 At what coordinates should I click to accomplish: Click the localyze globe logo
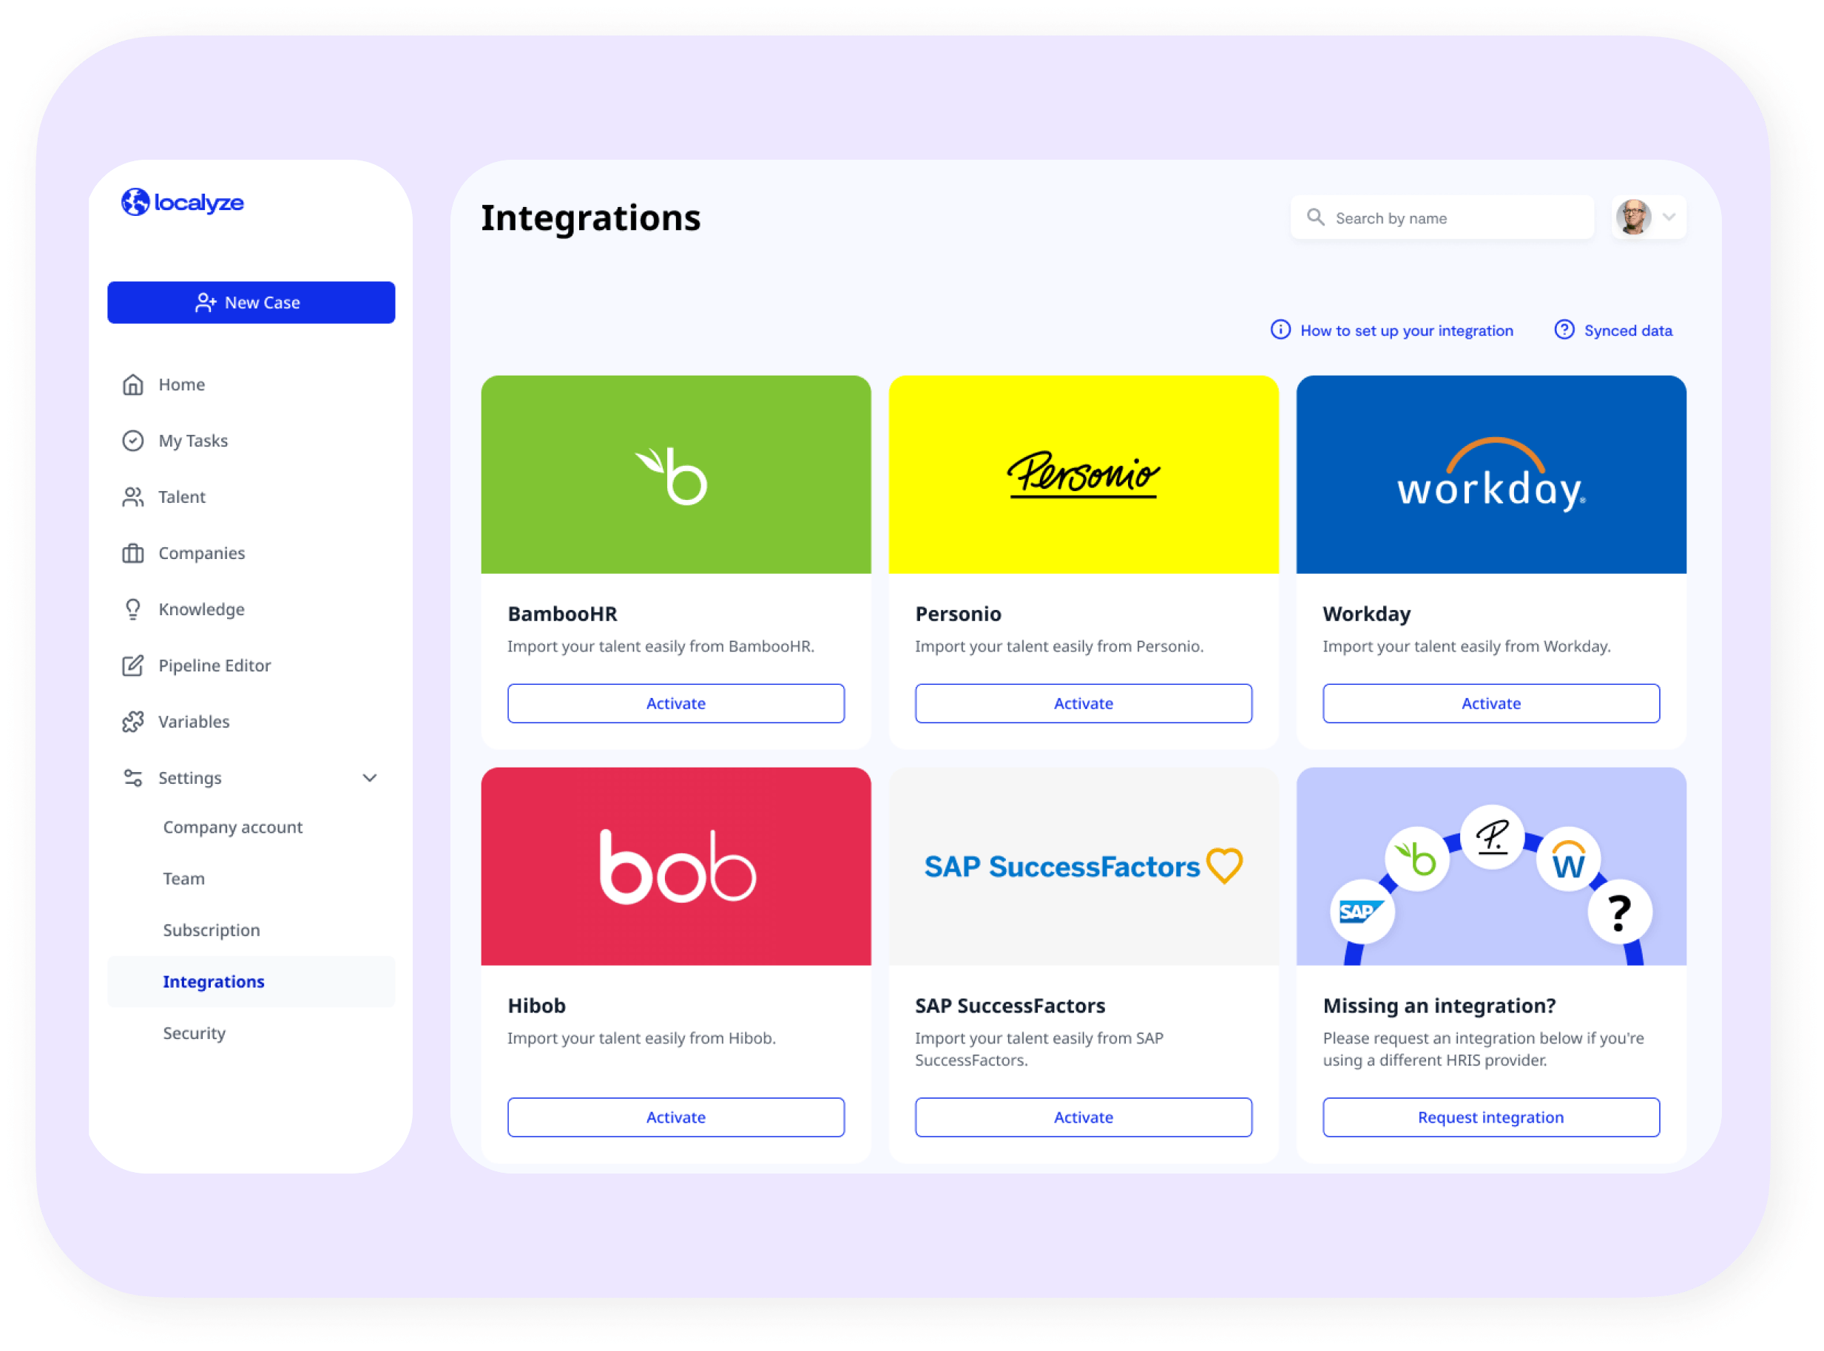click(135, 202)
